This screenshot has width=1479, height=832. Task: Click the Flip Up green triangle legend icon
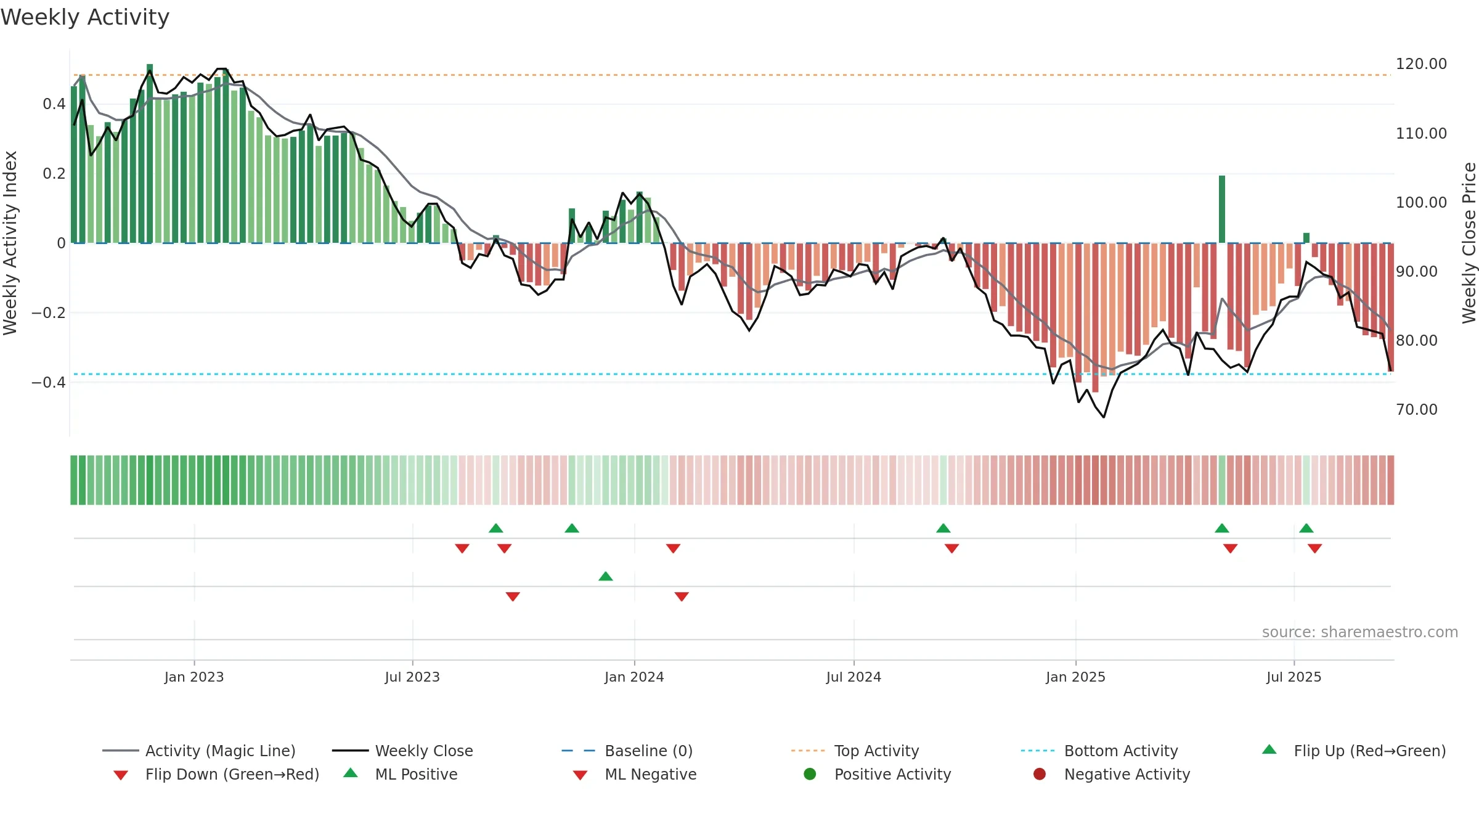point(1269,749)
